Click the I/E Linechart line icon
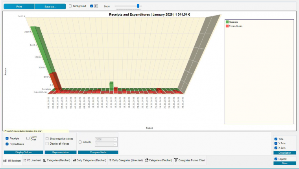This screenshot has height=169, width=299. coord(25,160)
